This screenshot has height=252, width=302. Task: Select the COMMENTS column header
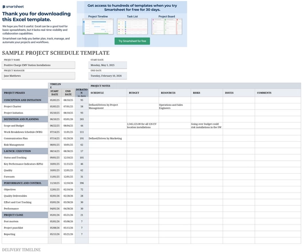coord(278,93)
